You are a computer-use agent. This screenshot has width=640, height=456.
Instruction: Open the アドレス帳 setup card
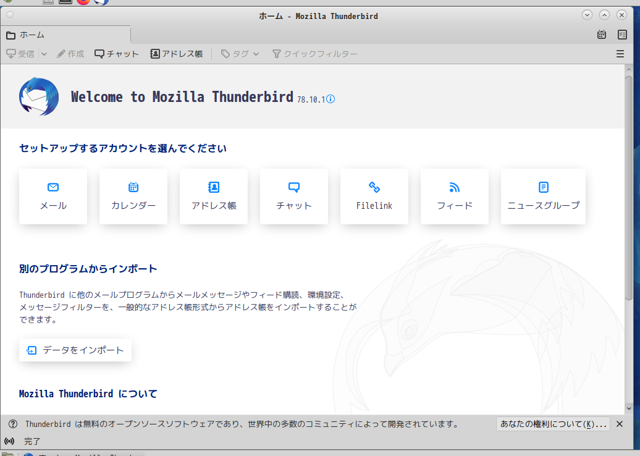214,196
